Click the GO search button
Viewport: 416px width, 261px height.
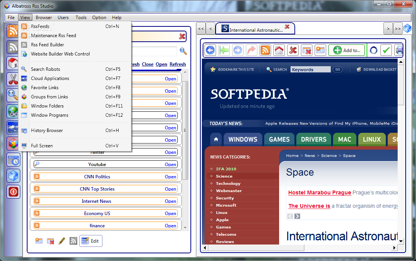(x=338, y=70)
